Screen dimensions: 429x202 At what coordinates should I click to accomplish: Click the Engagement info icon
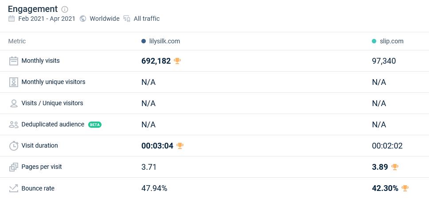click(x=65, y=9)
